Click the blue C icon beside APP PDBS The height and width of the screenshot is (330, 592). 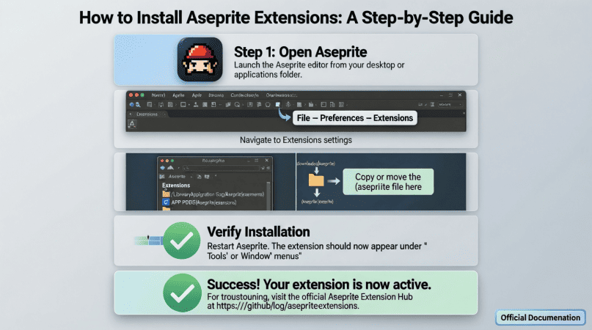(x=165, y=201)
